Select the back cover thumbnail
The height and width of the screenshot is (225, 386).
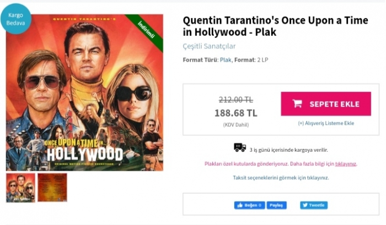[x=52, y=188]
